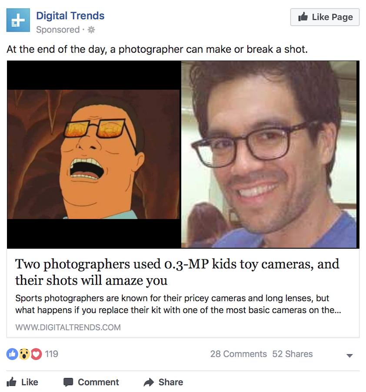
Task: Click the WWW.DIGITALTRENDS.COM source link
Action: pyautogui.click(x=68, y=327)
